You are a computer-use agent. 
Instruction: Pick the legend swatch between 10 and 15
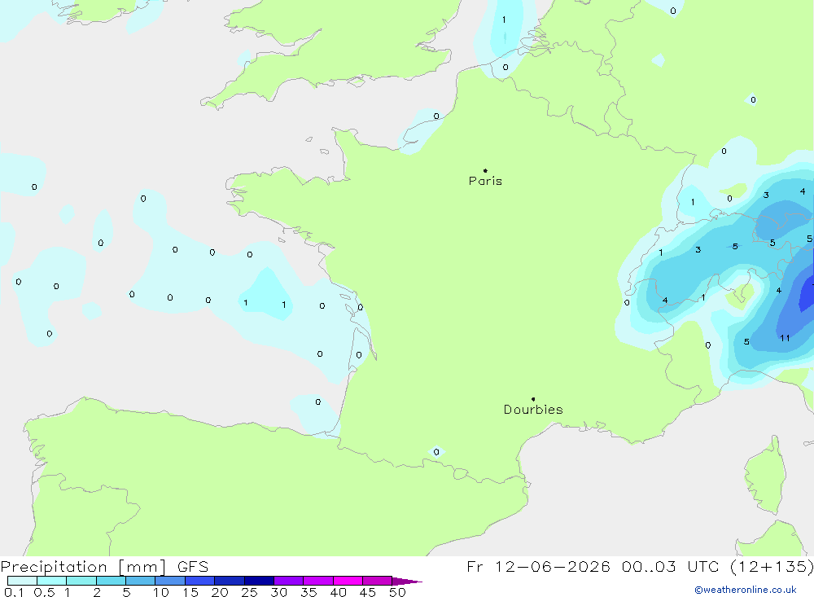click(170, 581)
